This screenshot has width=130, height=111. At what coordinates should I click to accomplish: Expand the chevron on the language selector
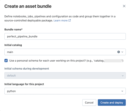click(x=122, y=91)
